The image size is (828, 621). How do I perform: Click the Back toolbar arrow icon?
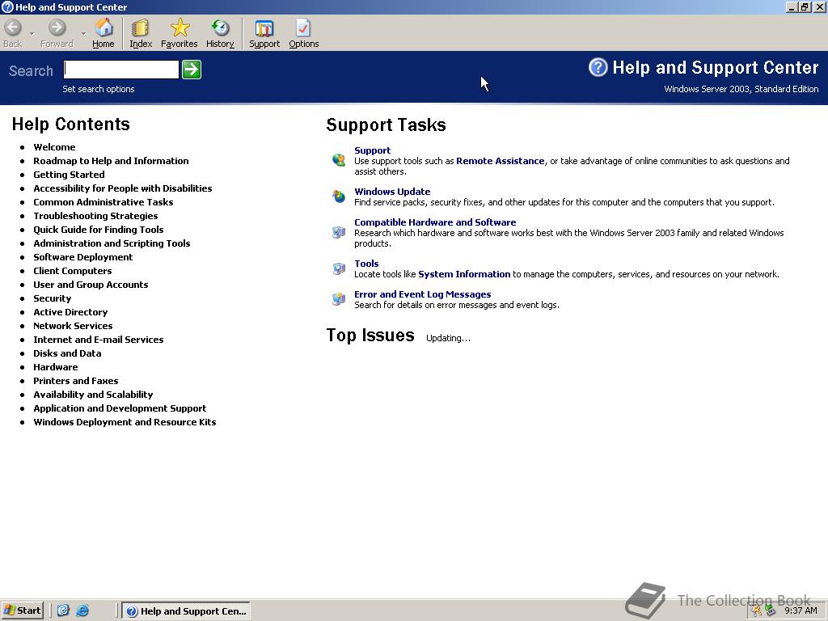pos(13,27)
